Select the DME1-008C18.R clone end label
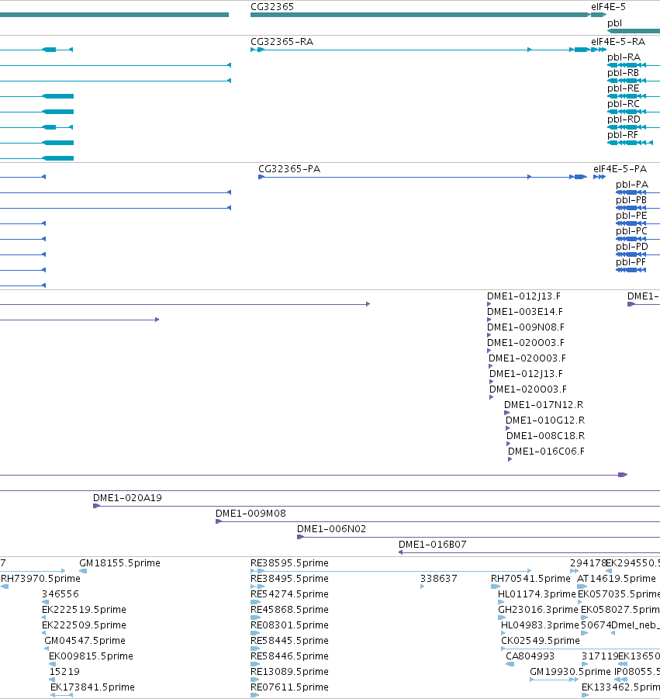The width and height of the screenshot is (660, 699). tap(545, 436)
